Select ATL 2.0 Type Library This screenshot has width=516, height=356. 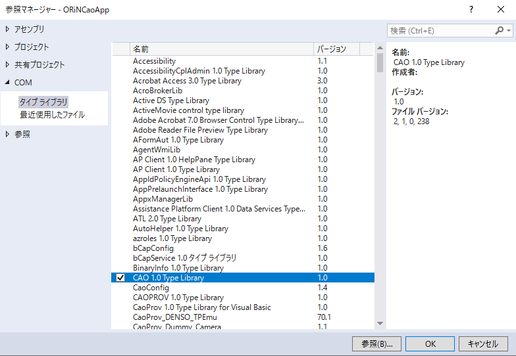pyautogui.click(x=243, y=219)
